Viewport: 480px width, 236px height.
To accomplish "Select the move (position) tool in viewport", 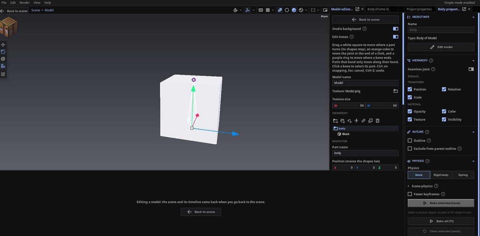I will [x=3, y=45].
